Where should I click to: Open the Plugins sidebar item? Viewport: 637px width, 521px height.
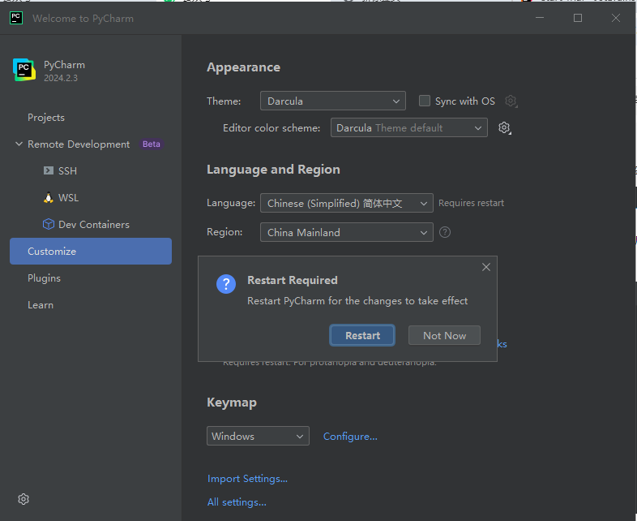pos(91,278)
